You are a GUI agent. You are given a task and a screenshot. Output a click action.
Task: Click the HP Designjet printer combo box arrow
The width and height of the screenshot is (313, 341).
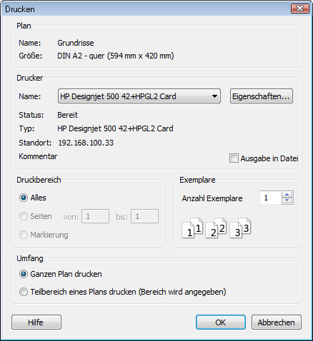click(x=214, y=96)
